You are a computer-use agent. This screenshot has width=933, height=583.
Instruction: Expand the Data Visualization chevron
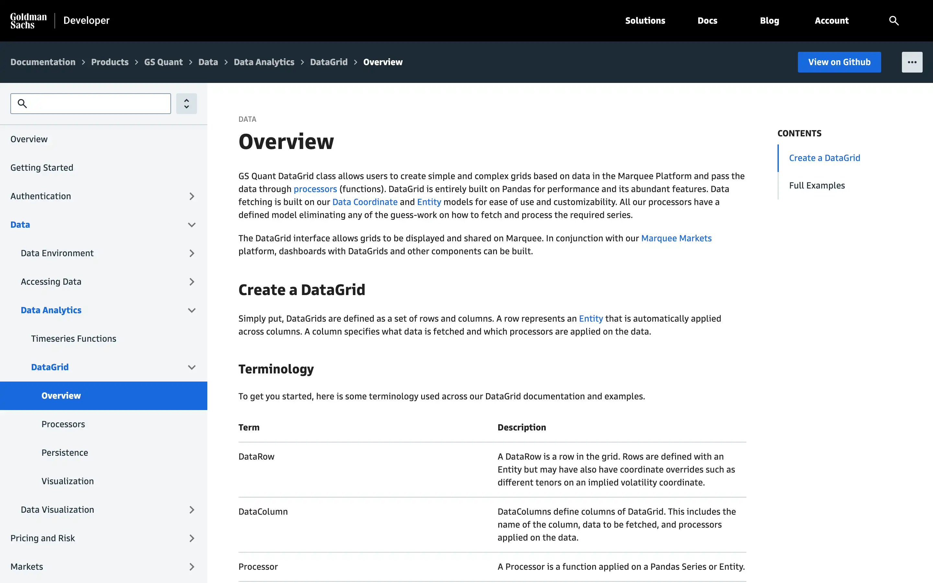(x=191, y=510)
